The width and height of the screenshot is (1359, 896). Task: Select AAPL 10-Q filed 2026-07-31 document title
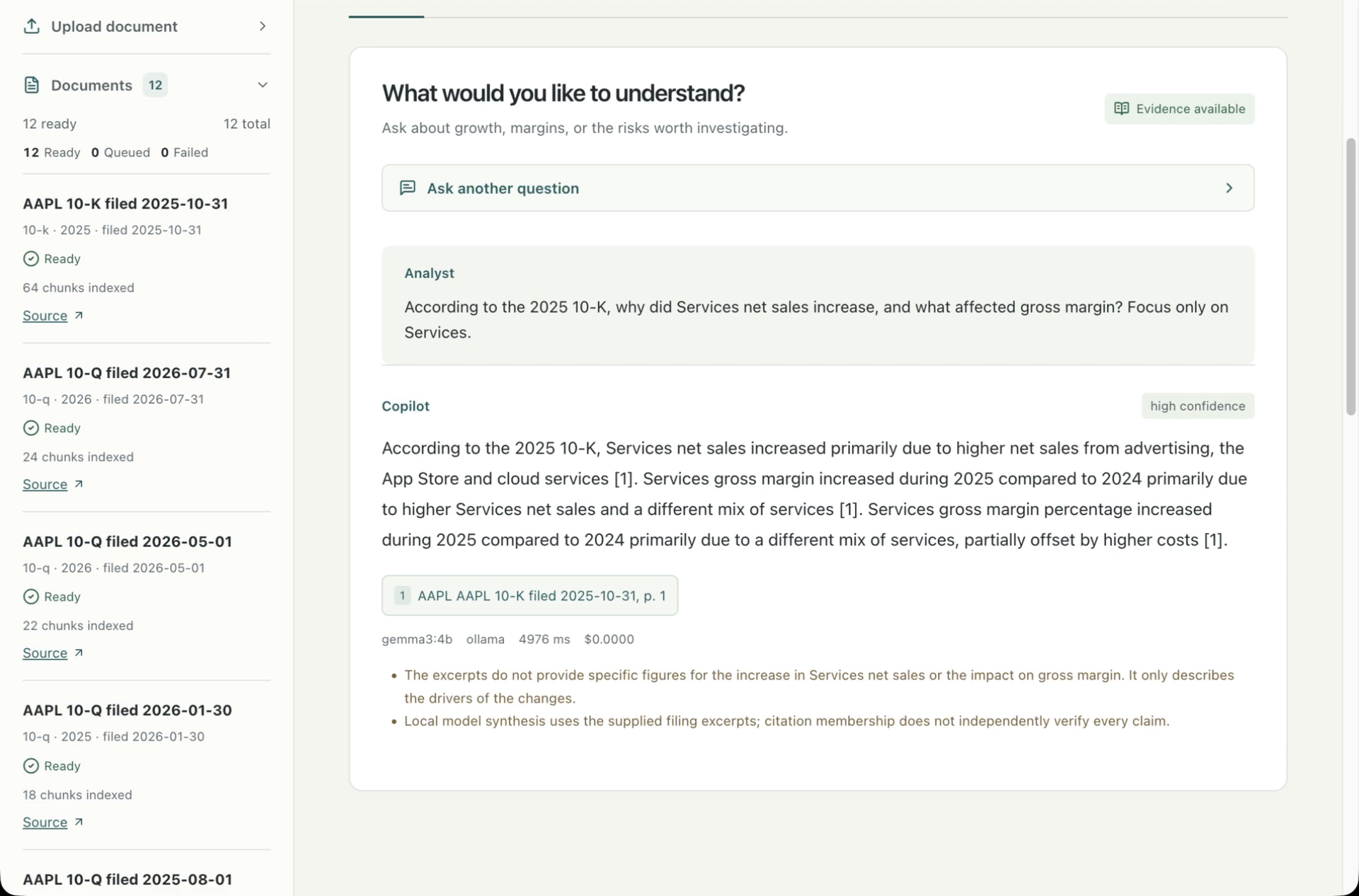tap(127, 373)
